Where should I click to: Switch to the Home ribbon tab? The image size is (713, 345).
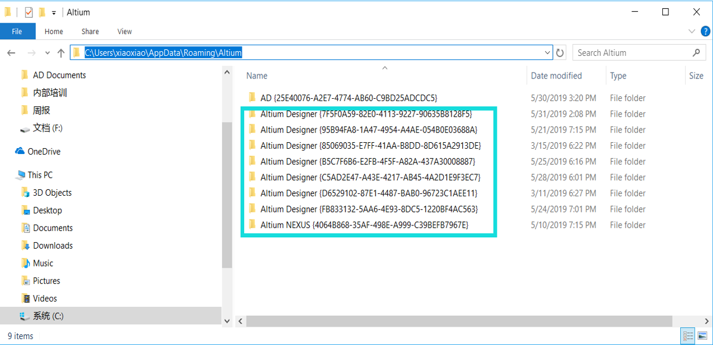[54, 32]
